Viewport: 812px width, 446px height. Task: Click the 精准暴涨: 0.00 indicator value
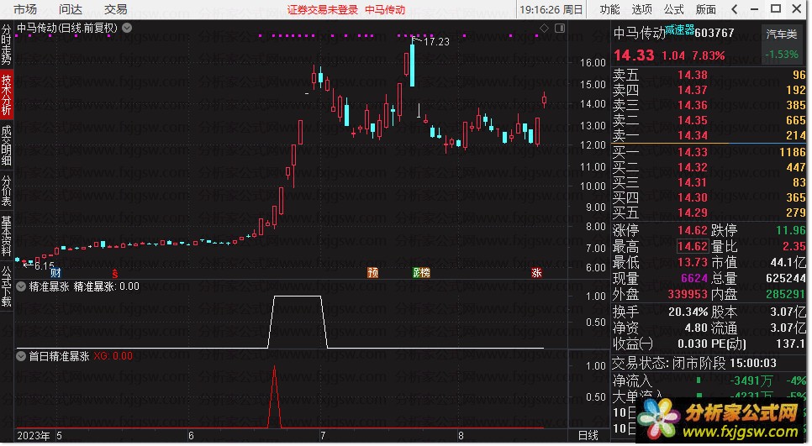pyautogui.click(x=107, y=286)
